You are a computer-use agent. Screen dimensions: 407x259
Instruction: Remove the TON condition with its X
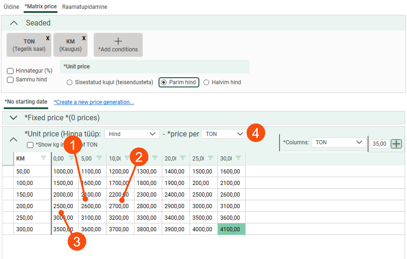click(48, 38)
